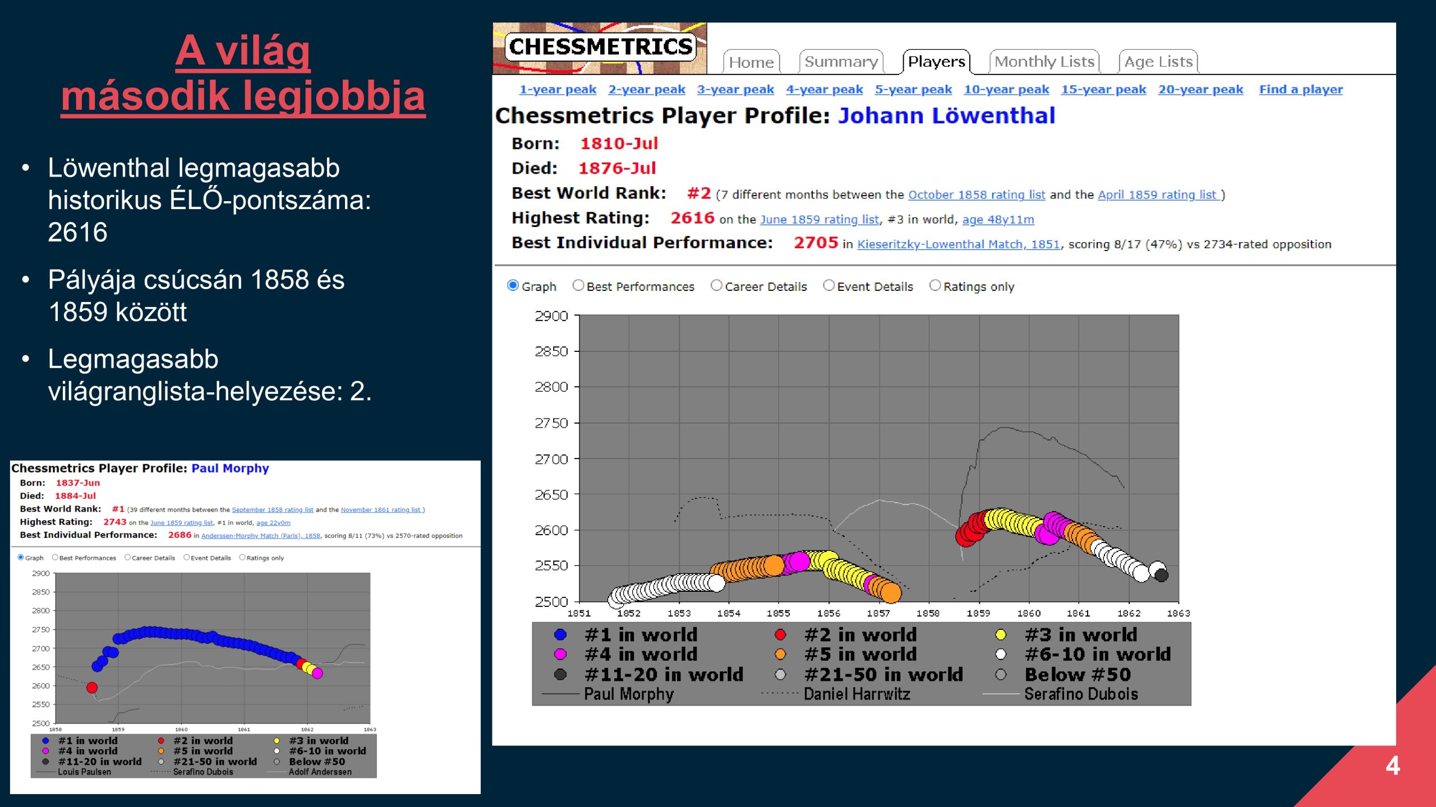Switch to the Summary tab
This screenshot has width=1436, height=807.
[x=841, y=62]
